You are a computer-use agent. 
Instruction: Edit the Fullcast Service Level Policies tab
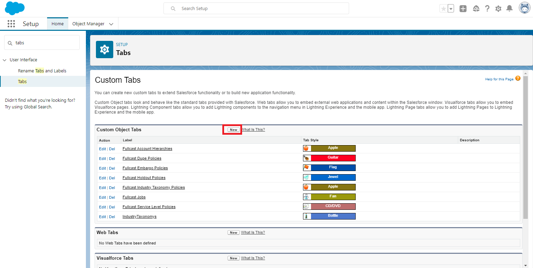[103, 207]
